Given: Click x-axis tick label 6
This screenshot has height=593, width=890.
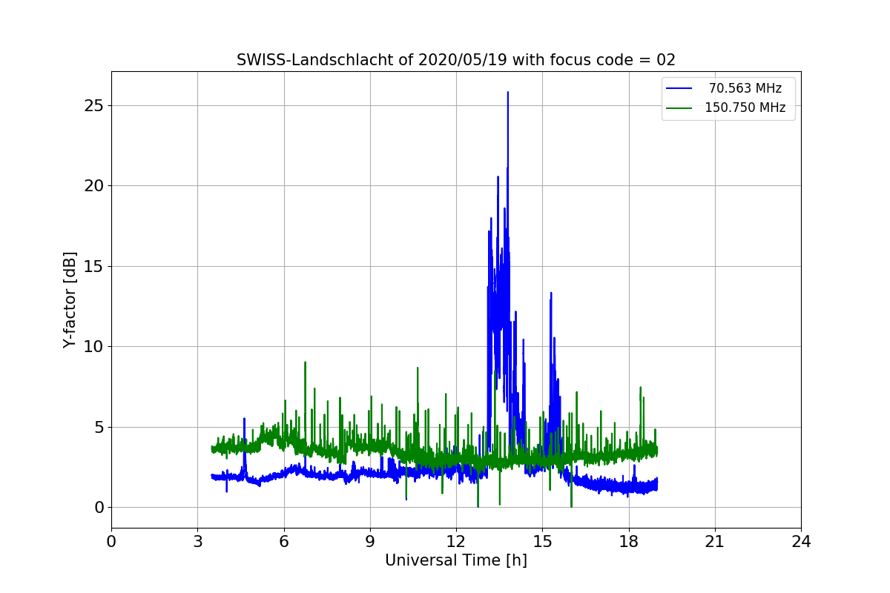Looking at the screenshot, I should point(284,542).
